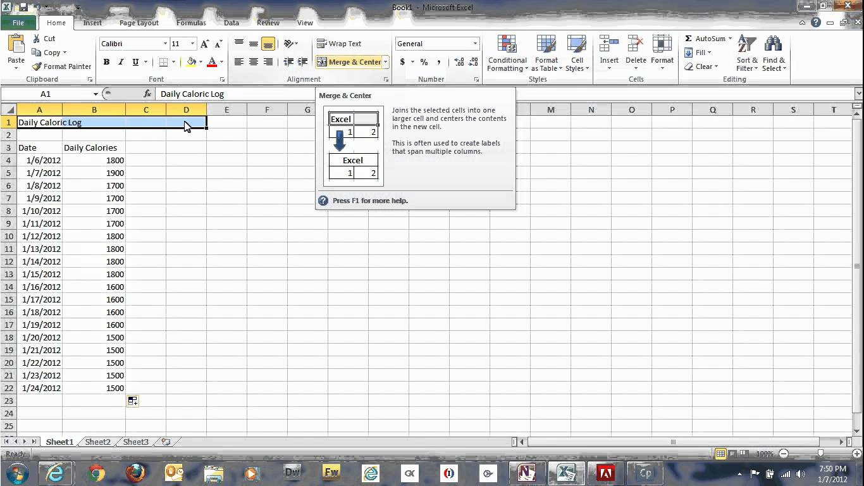This screenshot has height=486, width=864.
Task: Toggle Bold formatting
Action: point(106,62)
